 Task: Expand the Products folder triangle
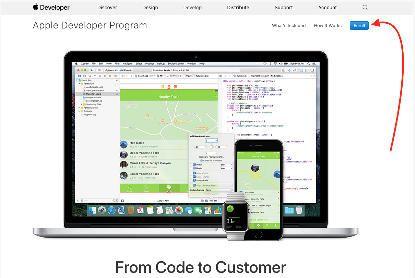(80, 111)
